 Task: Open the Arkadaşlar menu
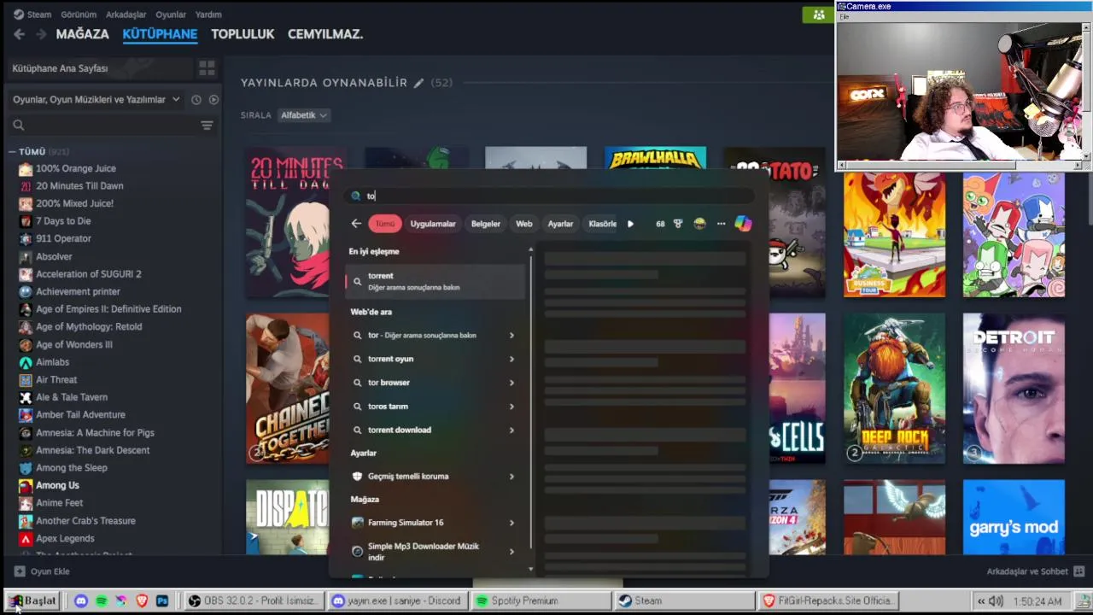pos(126,15)
